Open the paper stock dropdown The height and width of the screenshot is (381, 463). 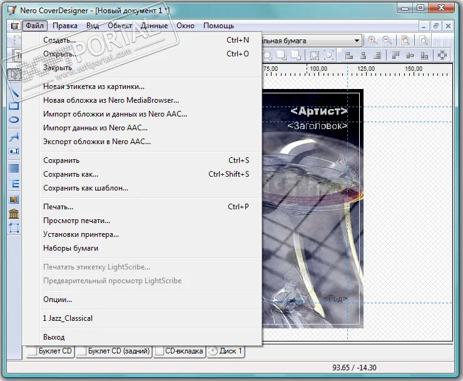pyautogui.click(x=357, y=41)
